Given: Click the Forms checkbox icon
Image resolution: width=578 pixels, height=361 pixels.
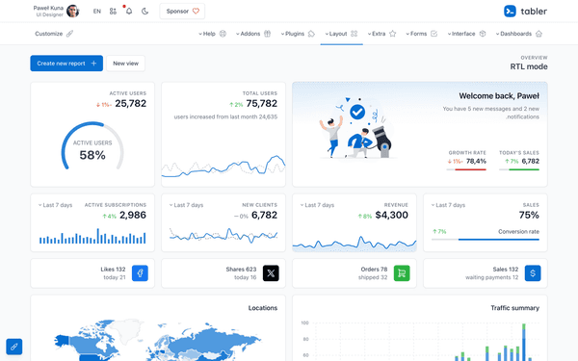Looking at the screenshot, I should coord(433,34).
